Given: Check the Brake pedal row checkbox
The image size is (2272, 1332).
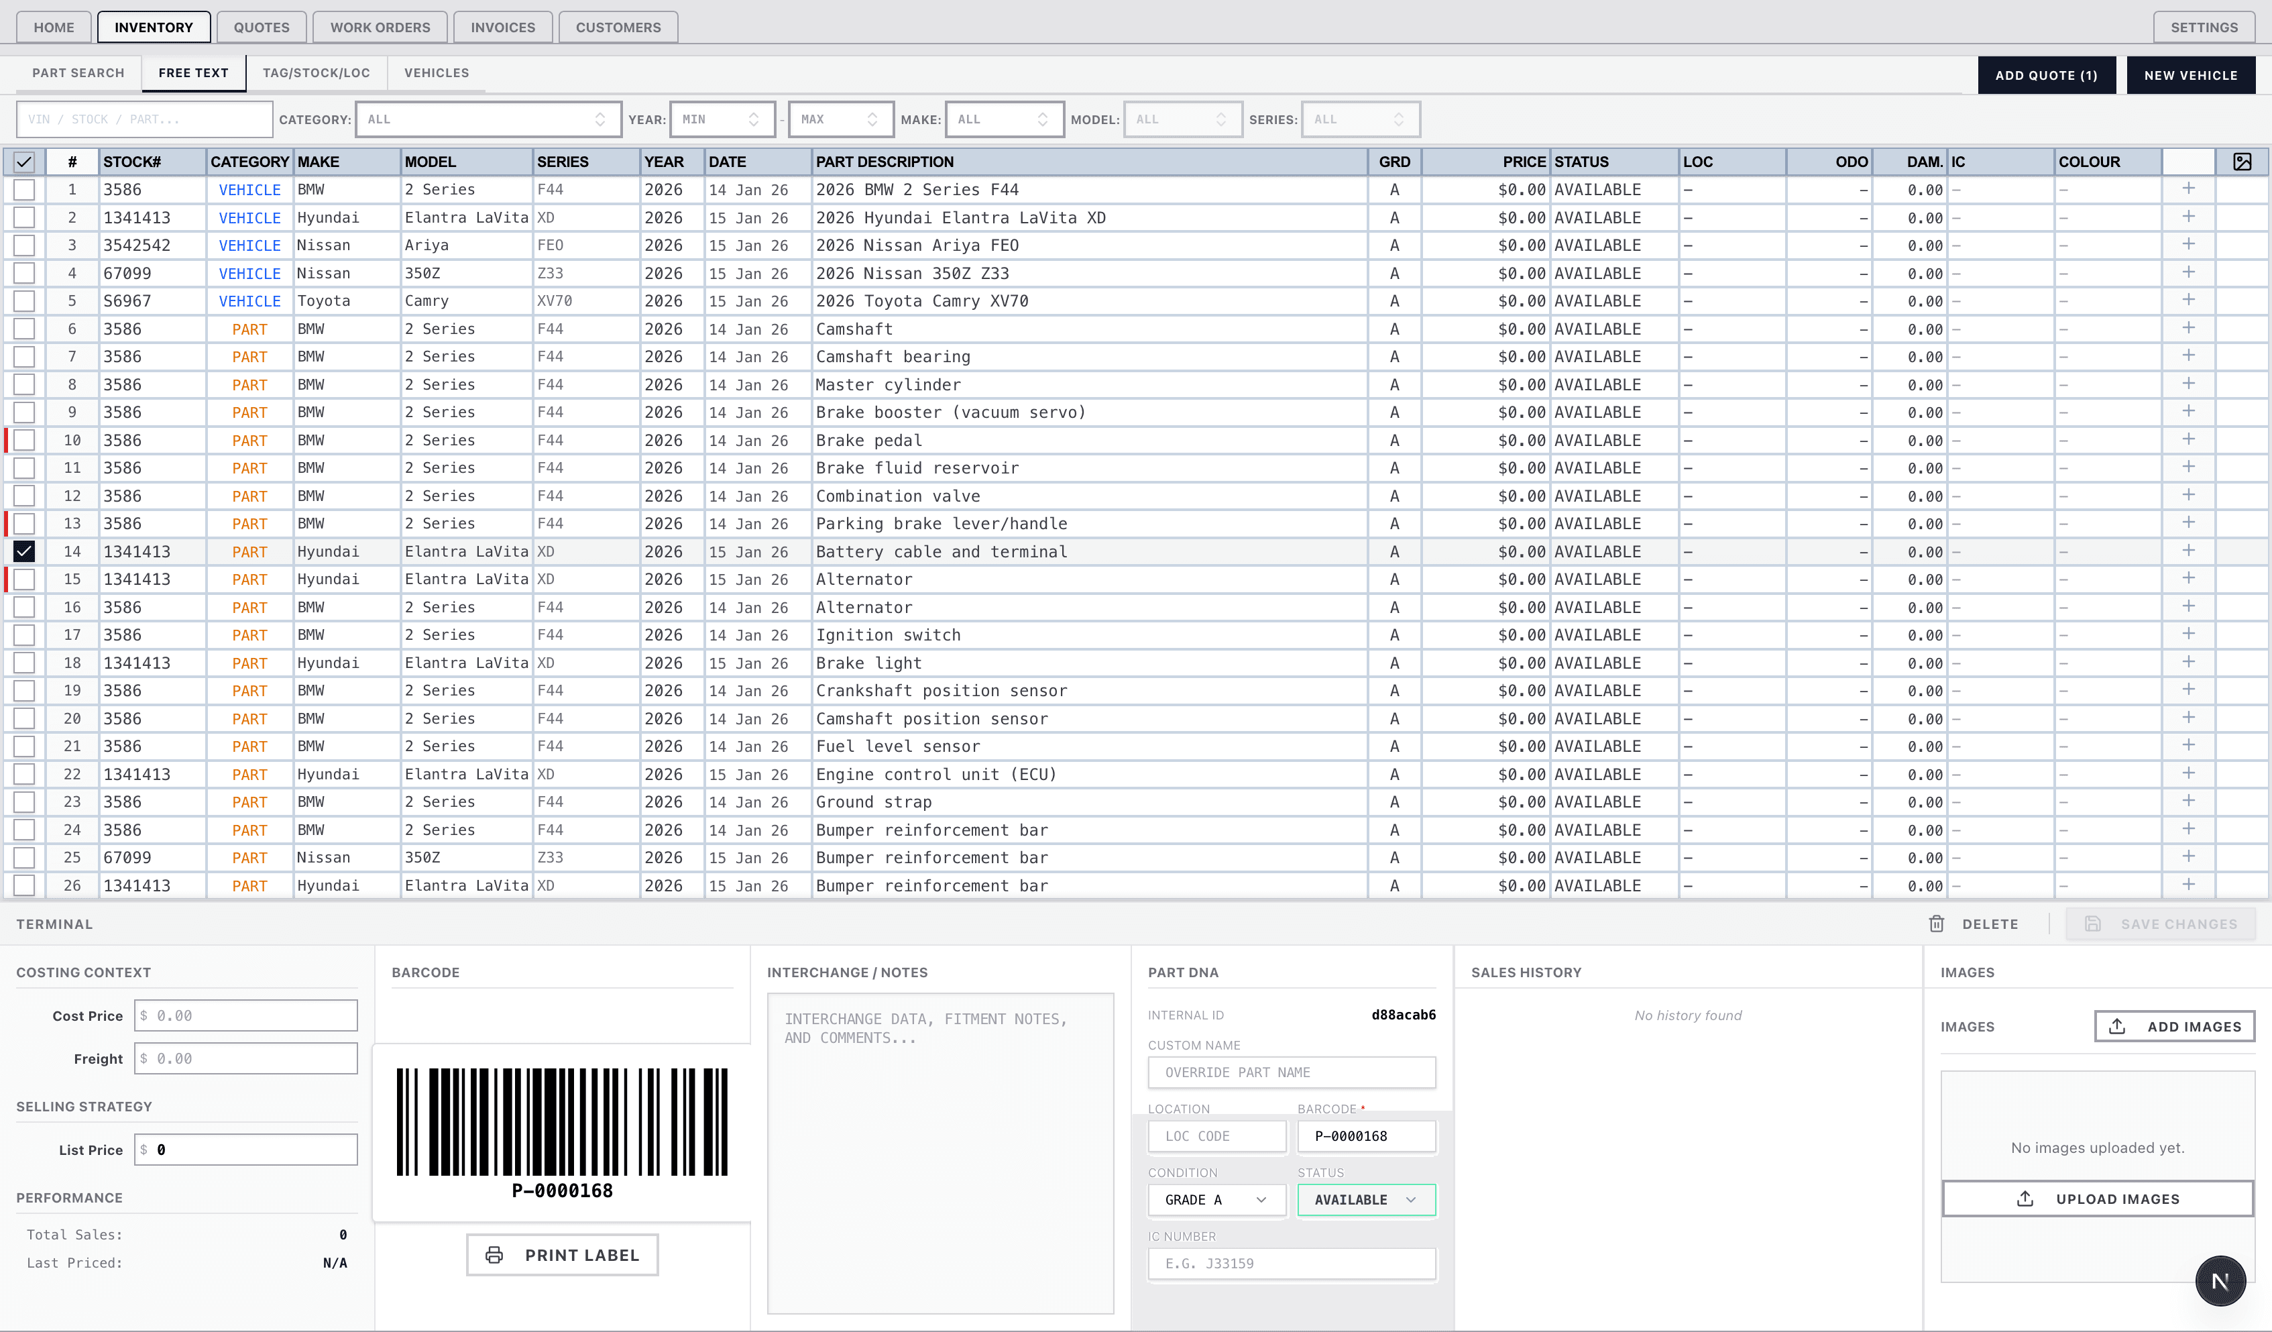Looking at the screenshot, I should click(24, 440).
